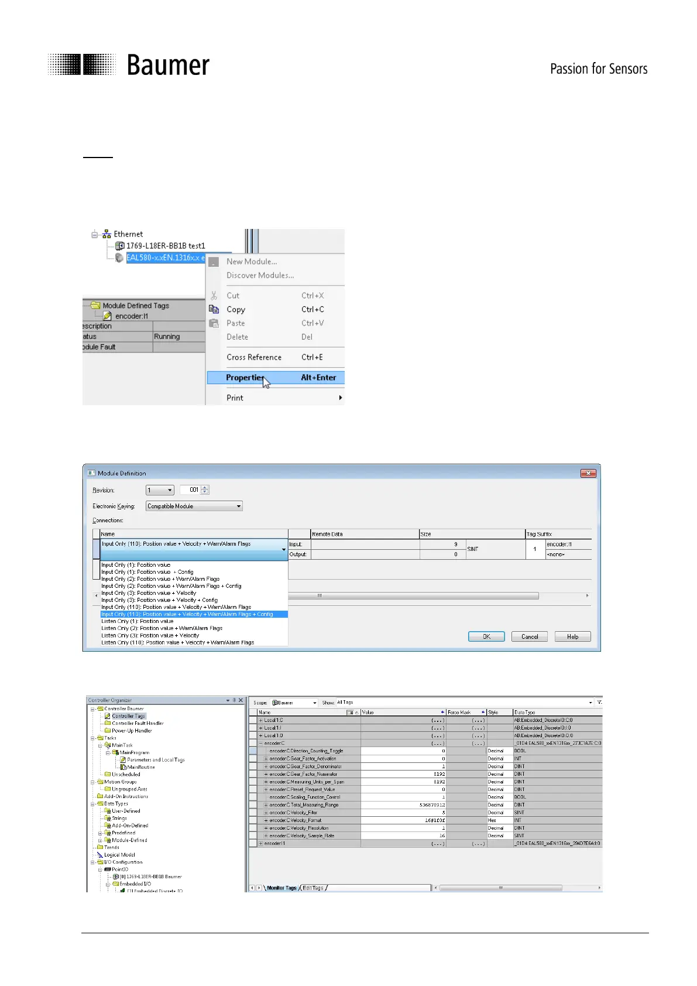This screenshot has width=697, height=986.
Task: Click the MainRoutine ladder icon
Action: 123,767
